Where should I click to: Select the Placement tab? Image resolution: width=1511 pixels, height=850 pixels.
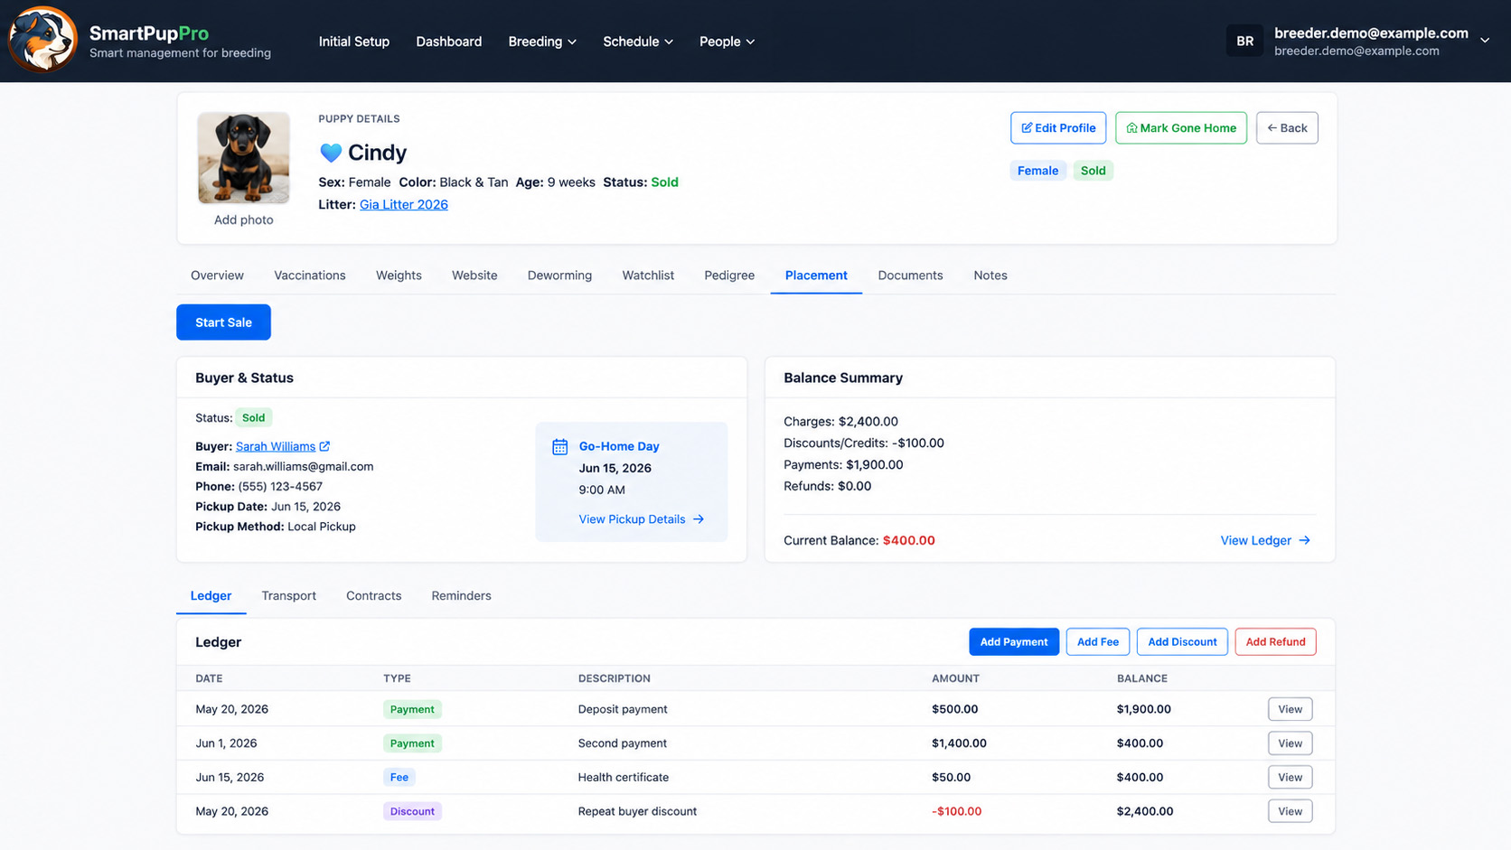pos(816,276)
